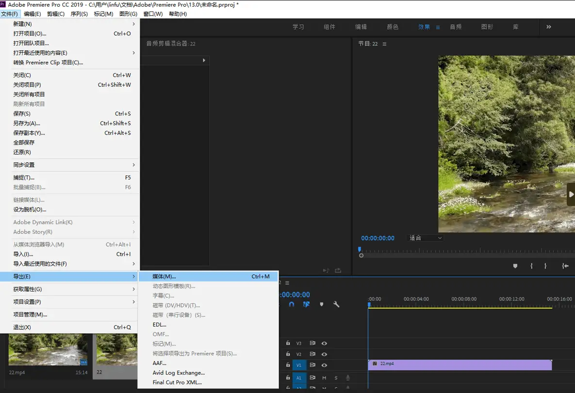Select 保存(S) in the File menu
The image size is (575, 393).
click(70, 113)
